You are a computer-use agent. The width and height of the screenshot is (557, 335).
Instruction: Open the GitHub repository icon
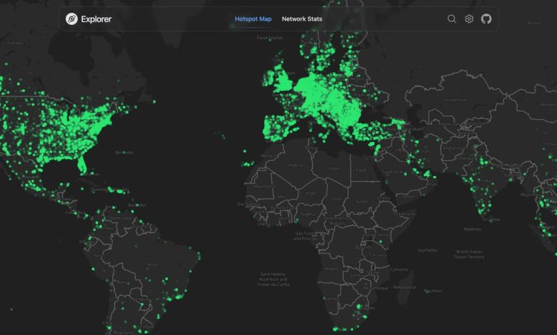click(x=486, y=19)
